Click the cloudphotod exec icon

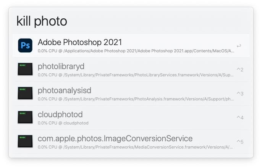click(25, 117)
